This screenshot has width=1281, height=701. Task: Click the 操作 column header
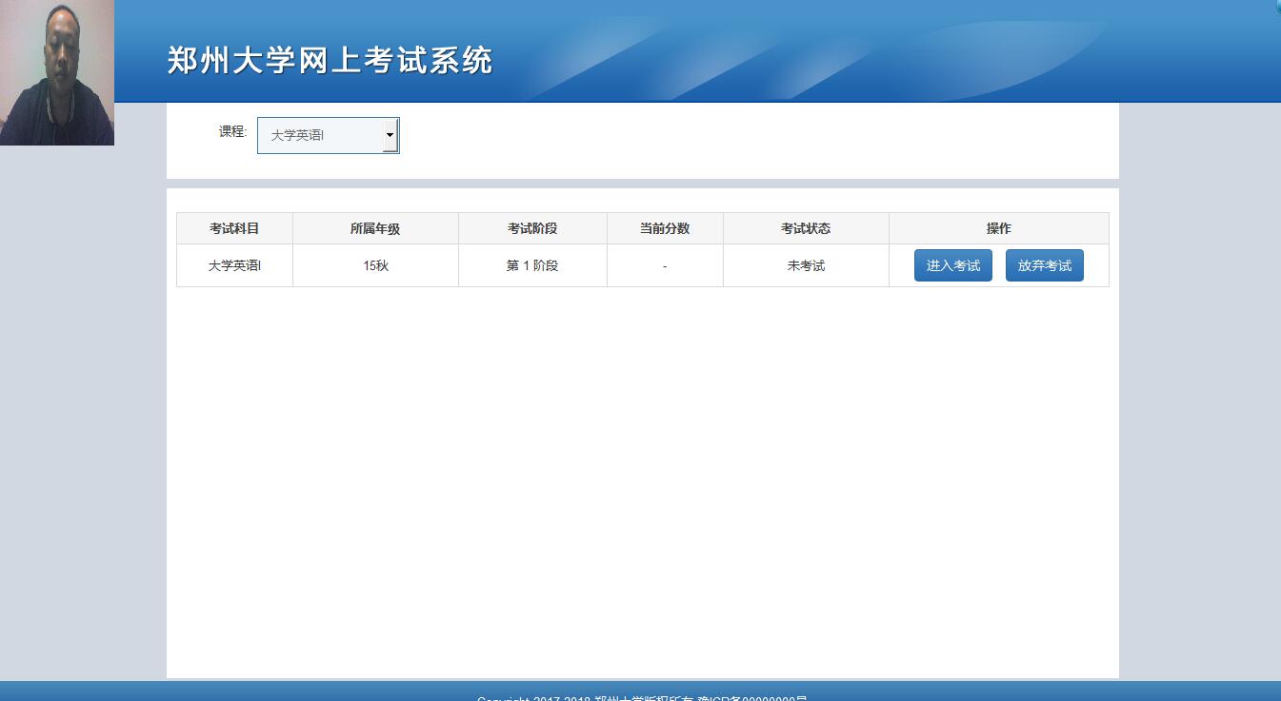(x=998, y=228)
